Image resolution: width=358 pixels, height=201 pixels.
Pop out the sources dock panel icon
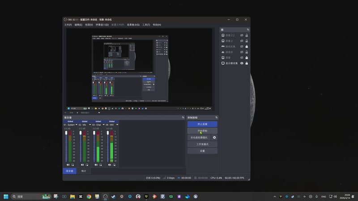tap(247, 29)
